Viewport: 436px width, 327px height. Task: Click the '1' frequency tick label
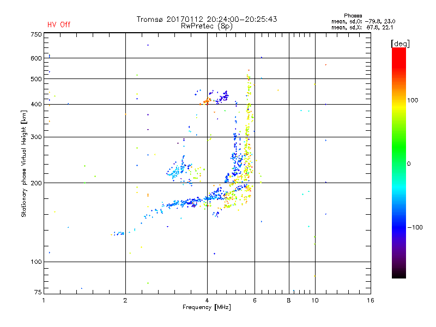[x=44, y=300]
